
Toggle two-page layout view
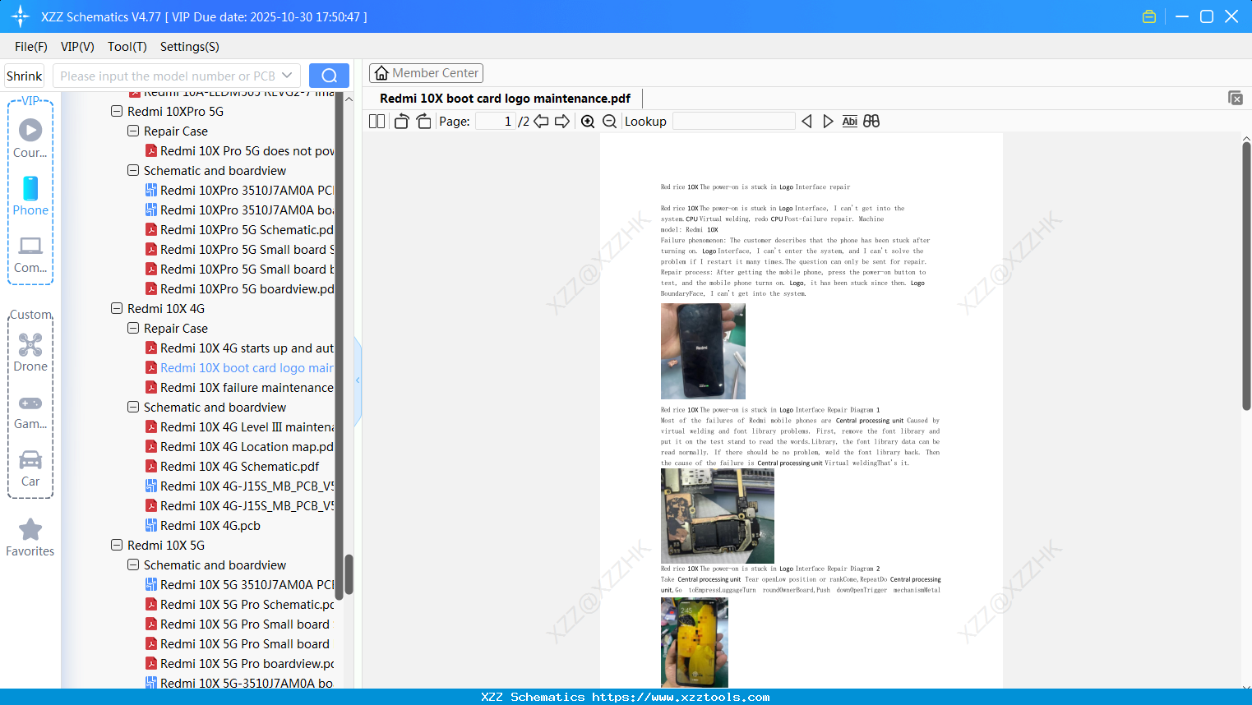[377, 121]
